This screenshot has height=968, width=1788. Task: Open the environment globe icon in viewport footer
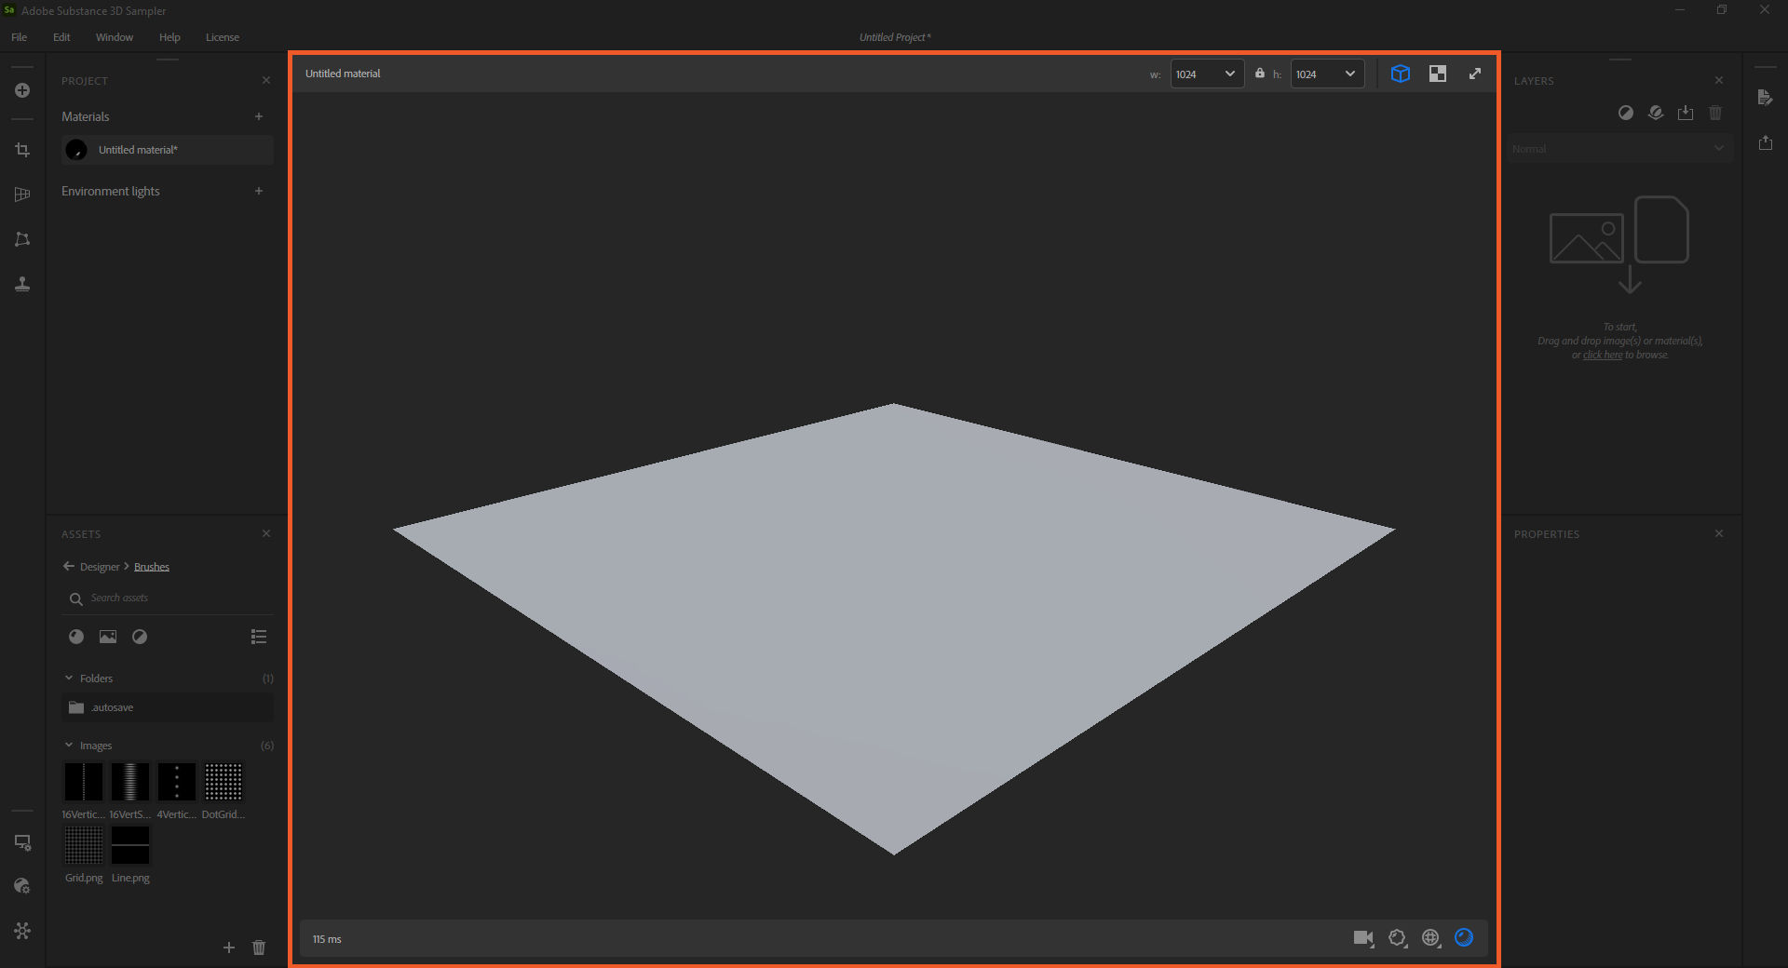click(1431, 938)
